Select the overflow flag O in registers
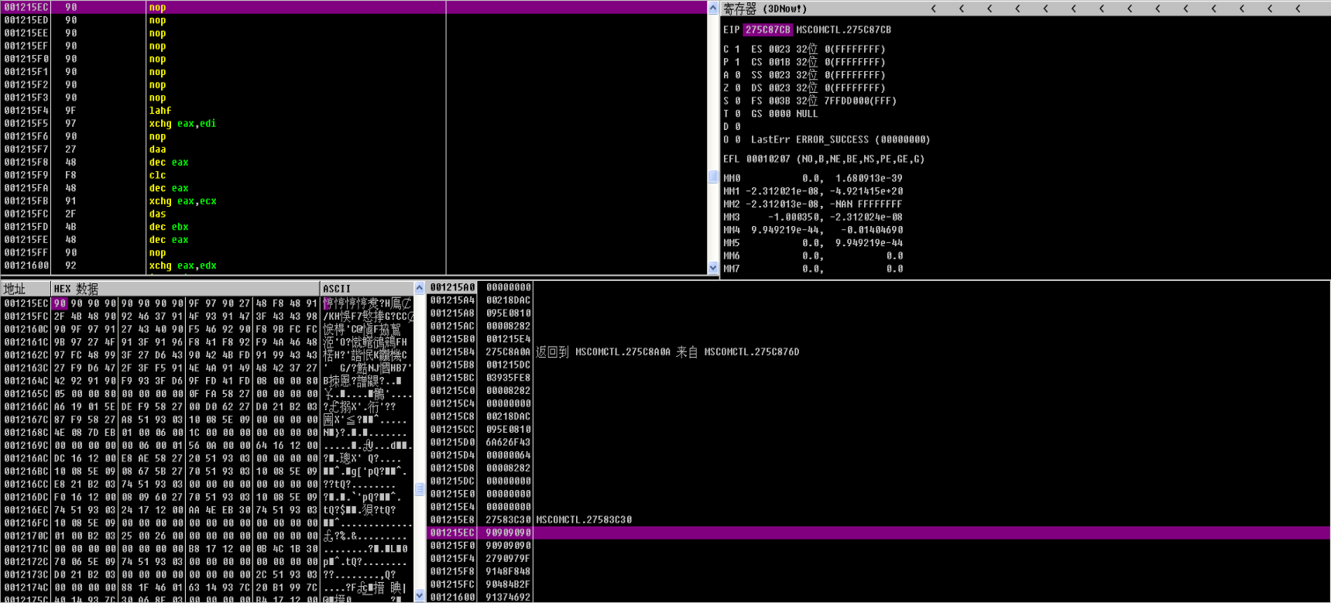The height and width of the screenshot is (603, 1331). pyautogui.click(x=732, y=140)
